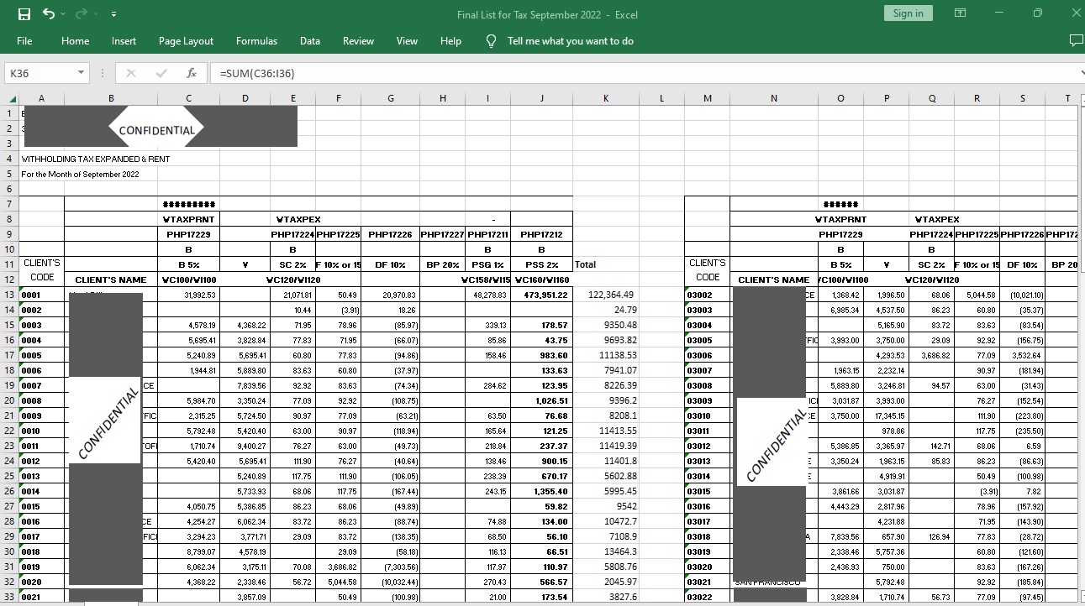Click the Enter checkmark in formula bar

(x=161, y=73)
